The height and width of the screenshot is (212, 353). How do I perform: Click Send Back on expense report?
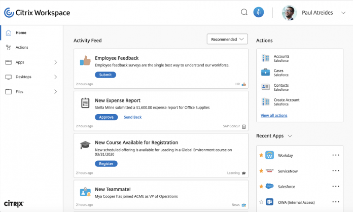coord(132,117)
